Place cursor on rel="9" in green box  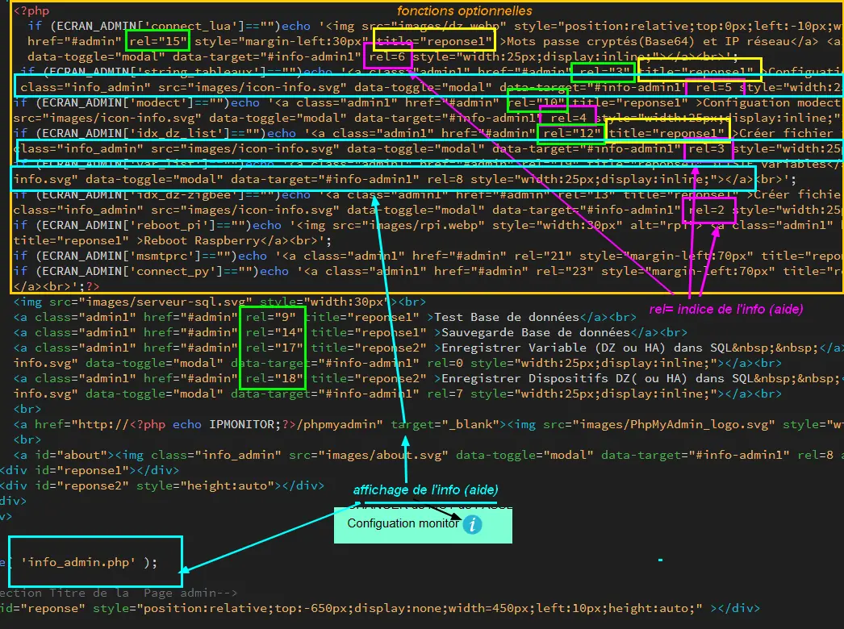pos(271,318)
